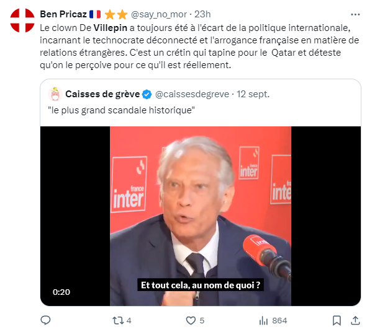This screenshot has width=367, height=332.
Task: Open Ben Pricaz profile avatar
Action: pyautogui.click(x=22, y=20)
